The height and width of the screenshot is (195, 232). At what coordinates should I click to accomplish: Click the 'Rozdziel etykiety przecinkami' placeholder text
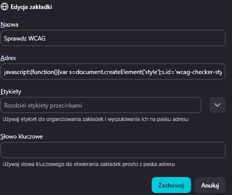coord(43,105)
